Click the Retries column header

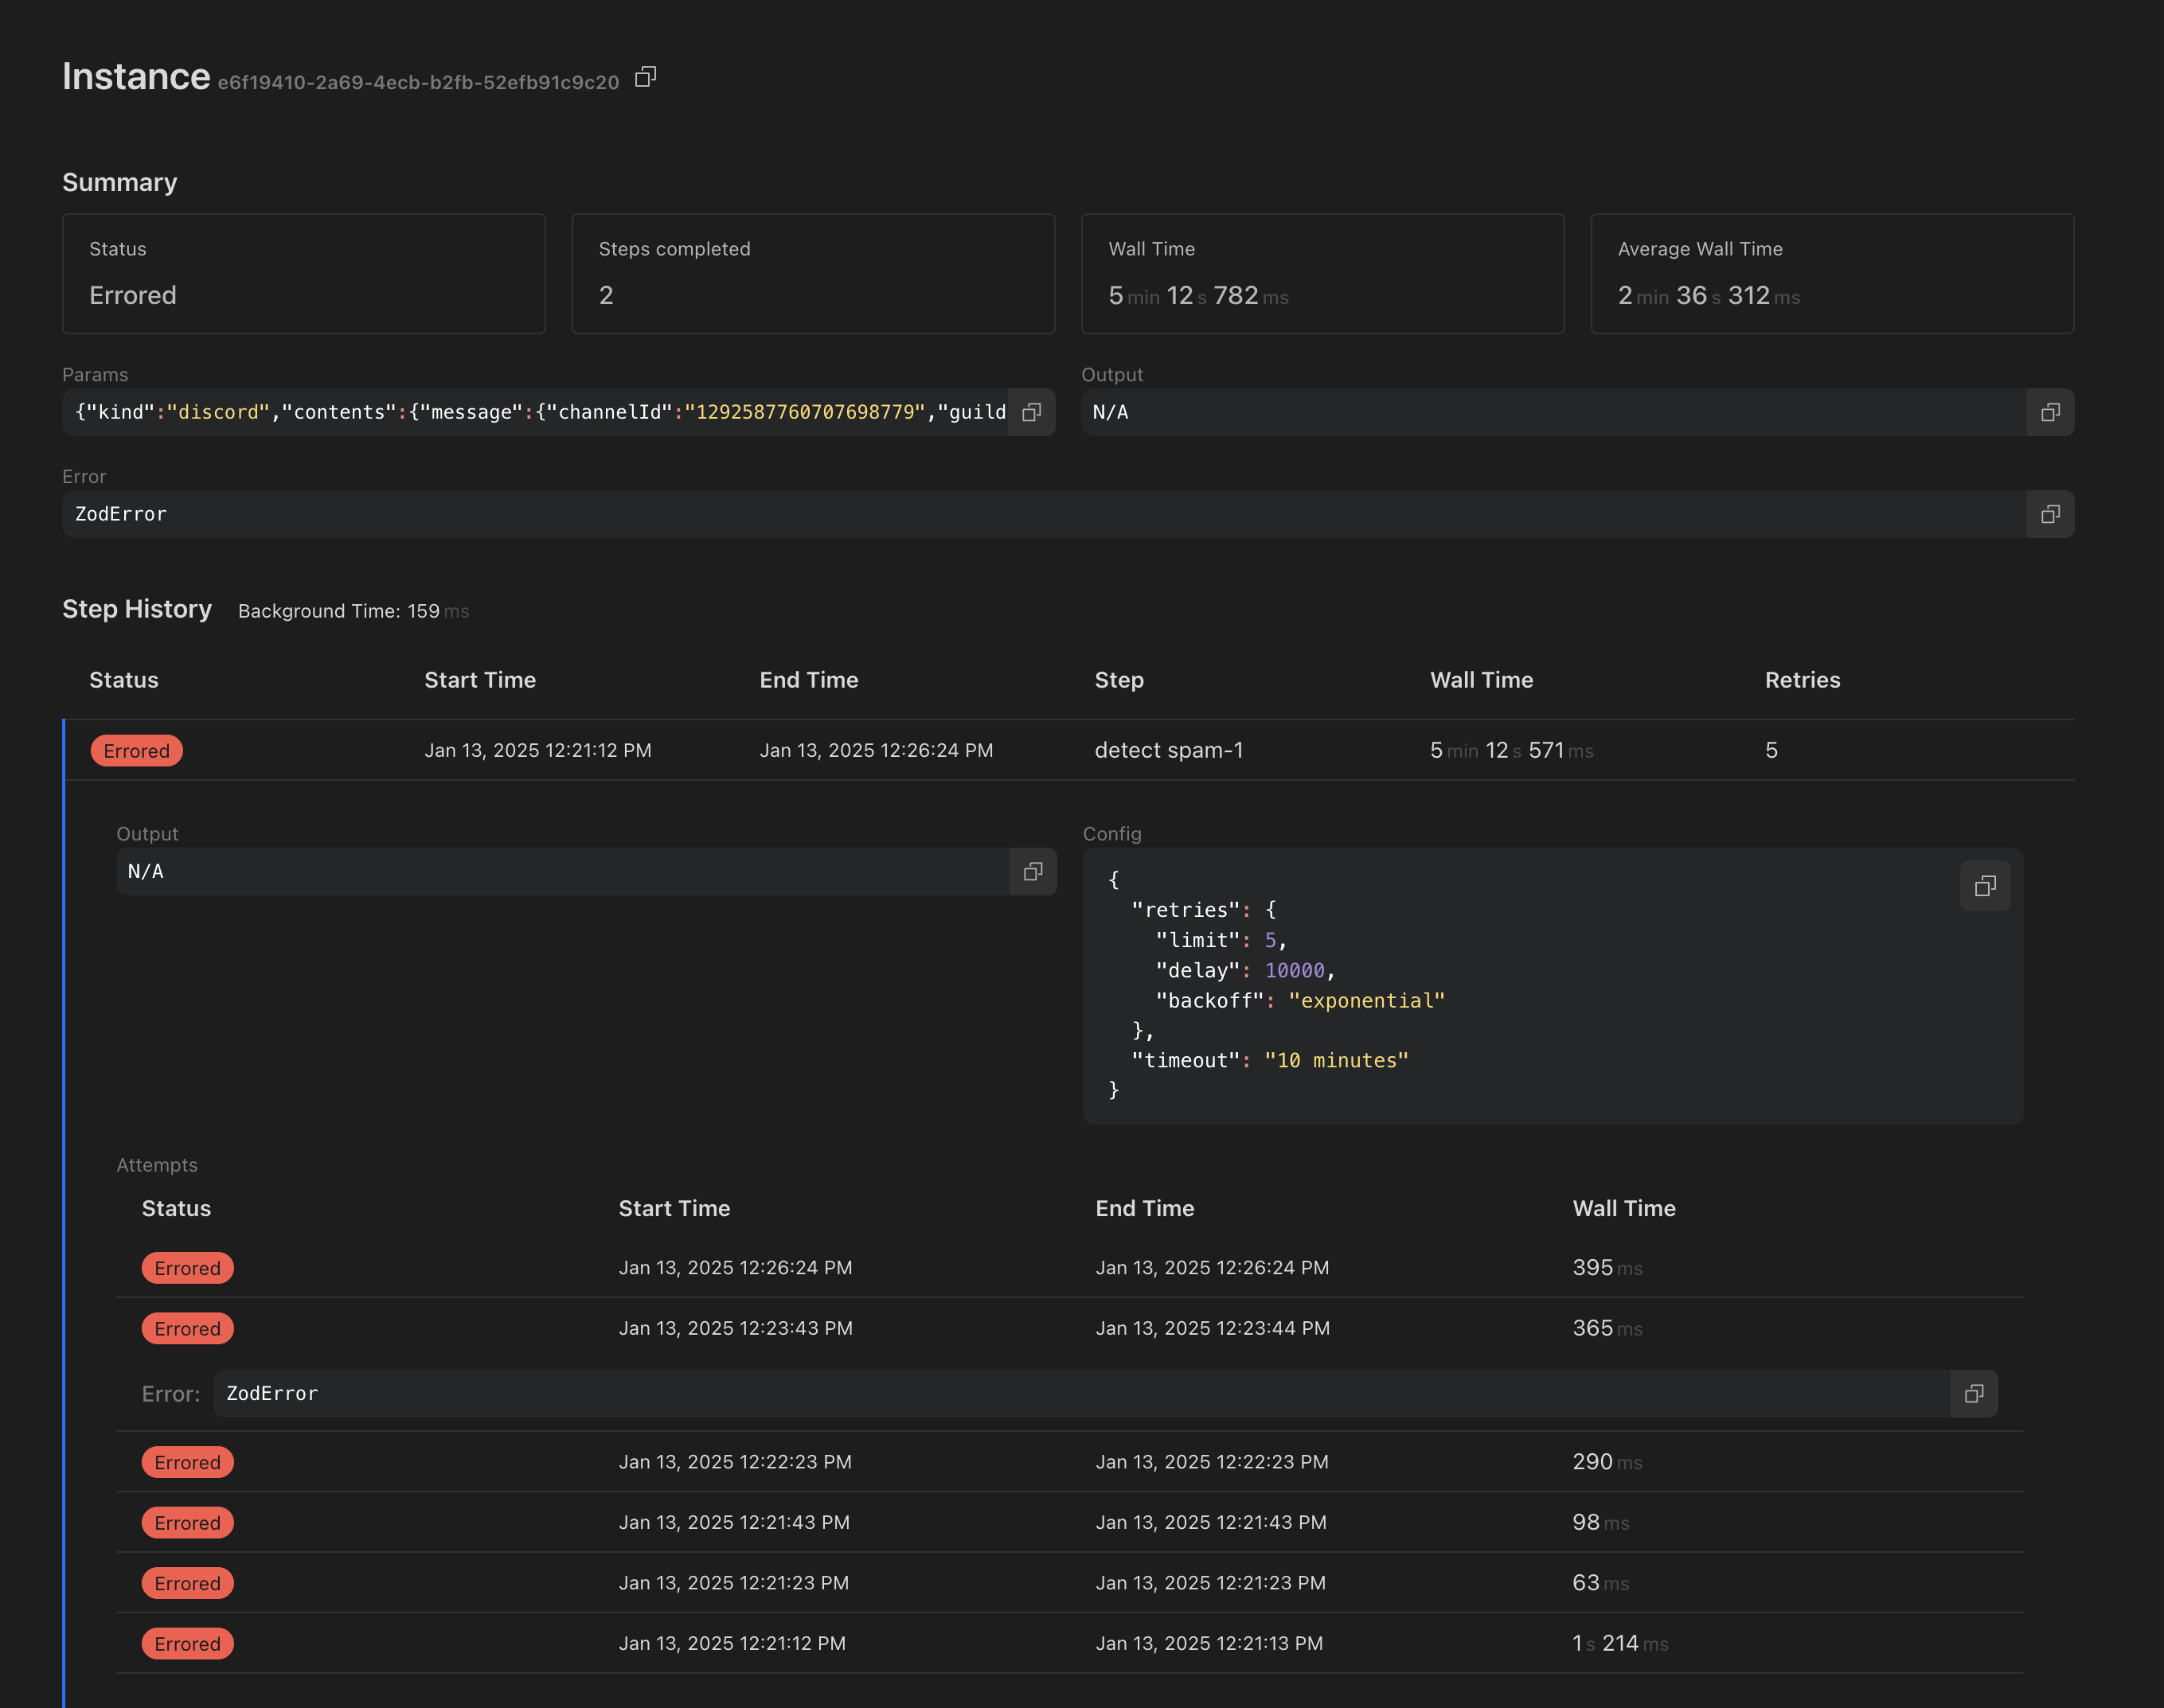pos(1802,680)
